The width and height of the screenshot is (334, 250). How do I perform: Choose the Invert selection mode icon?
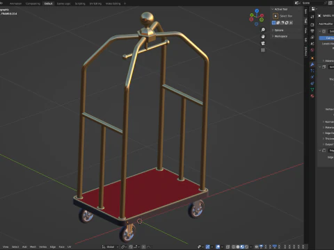(x=287, y=23)
